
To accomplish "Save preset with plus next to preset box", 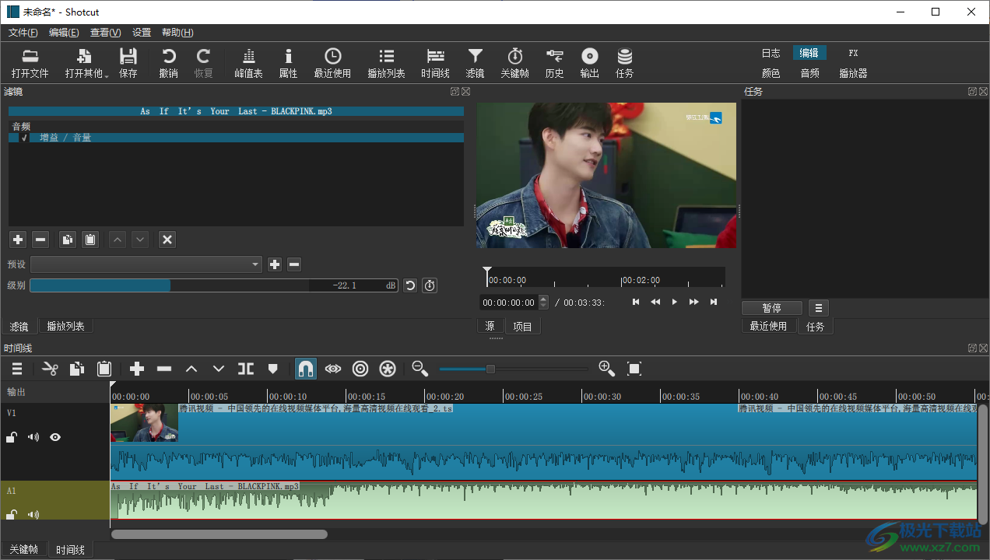I will coord(275,264).
